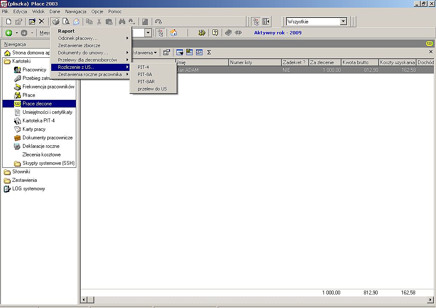Click the save layout diskette icon in list toolbar
The width and height of the screenshot is (436, 308).
tap(189, 52)
